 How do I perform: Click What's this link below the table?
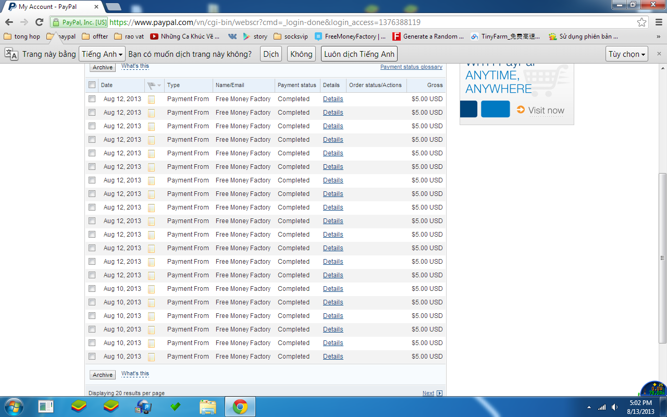[135, 374]
